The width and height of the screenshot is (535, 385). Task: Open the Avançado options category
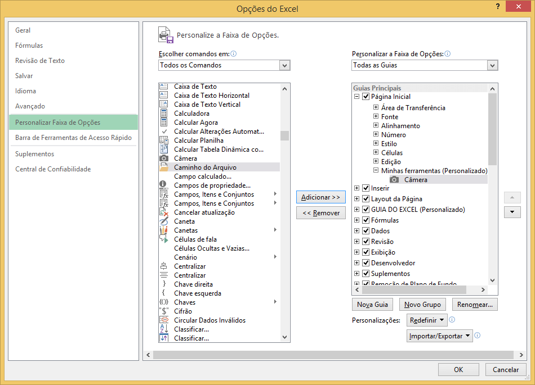(30, 106)
